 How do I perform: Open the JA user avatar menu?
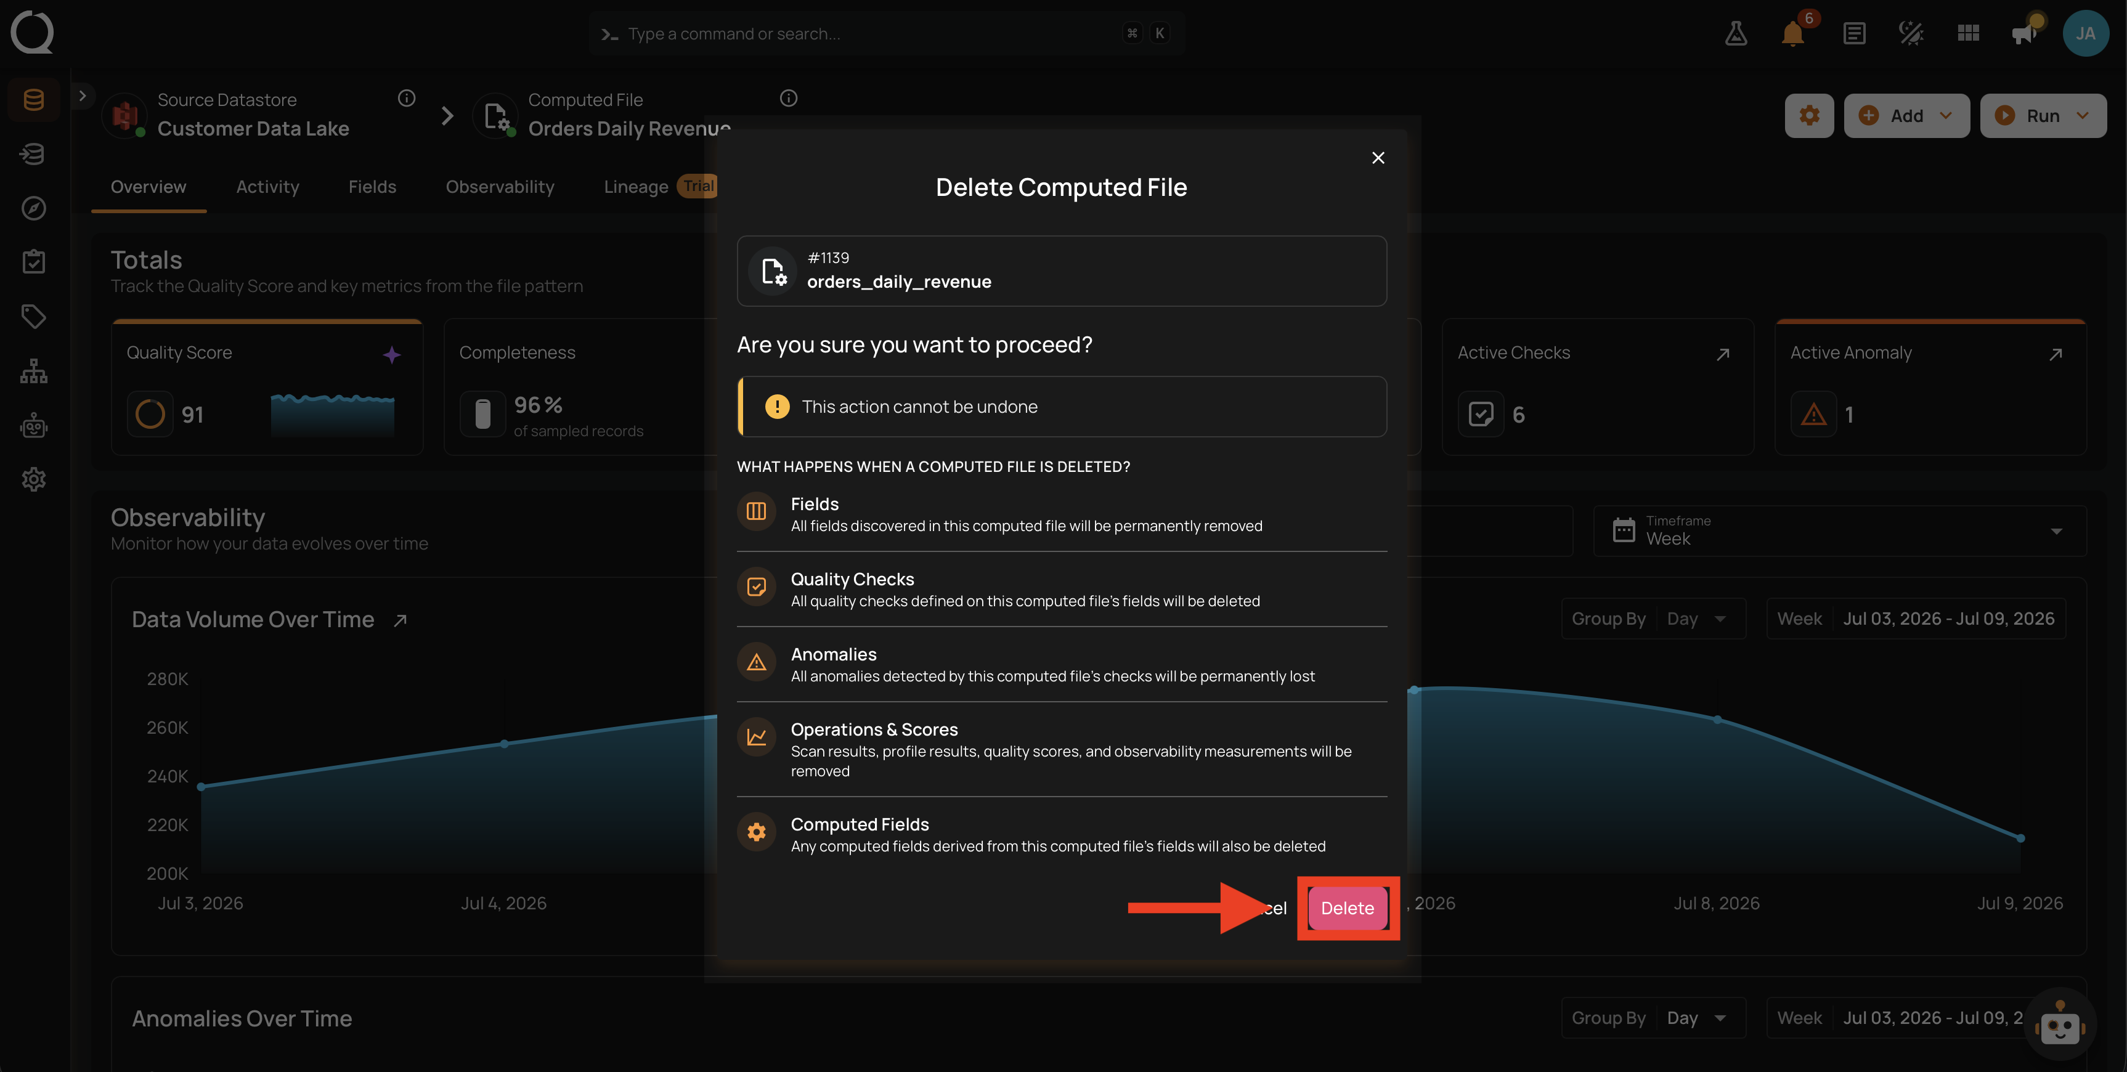click(x=2086, y=33)
